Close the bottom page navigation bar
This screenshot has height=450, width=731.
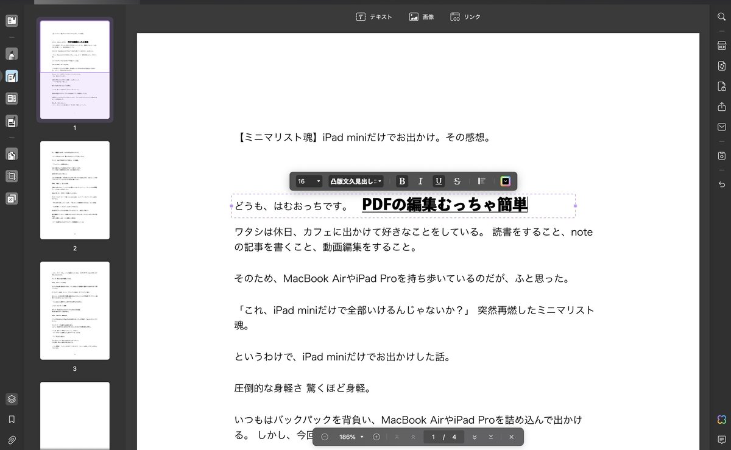(x=511, y=437)
